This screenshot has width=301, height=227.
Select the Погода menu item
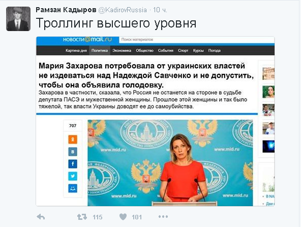pyautogui.click(x=214, y=50)
